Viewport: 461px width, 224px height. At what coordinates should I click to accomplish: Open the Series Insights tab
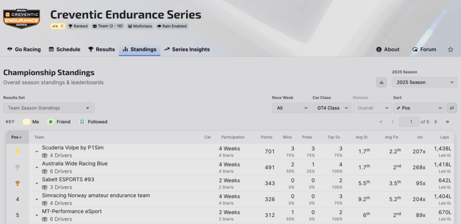pos(187,49)
